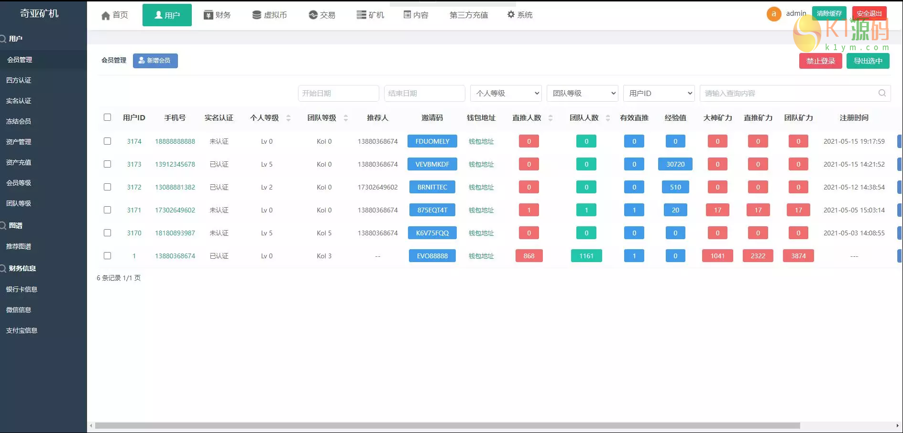Tick the checkbox for user 3171
Screen dimensions: 903x433
108,210
